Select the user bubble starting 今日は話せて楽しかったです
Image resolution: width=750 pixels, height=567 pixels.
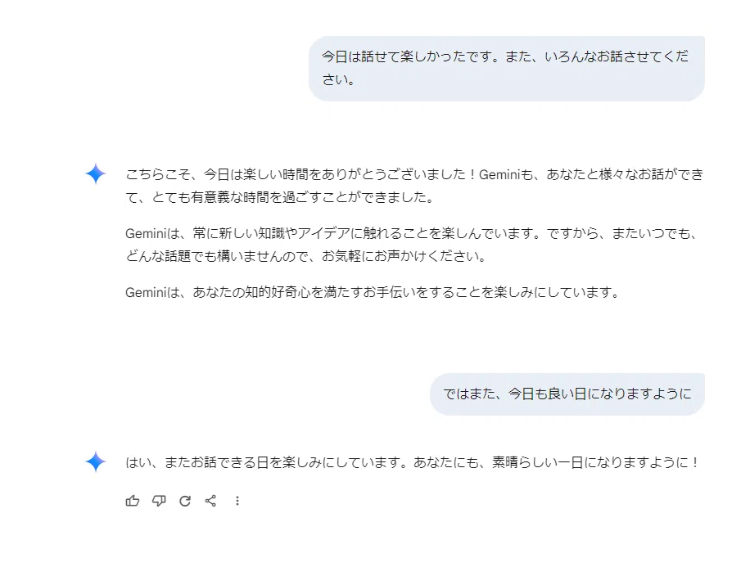click(507, 69)
